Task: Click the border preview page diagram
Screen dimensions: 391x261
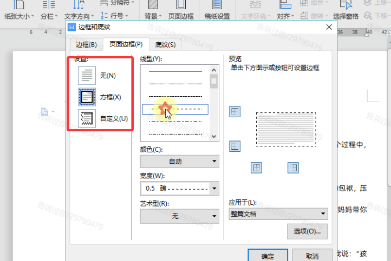Action: (286, 129)
